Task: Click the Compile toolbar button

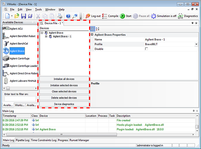Action: (x=110, y=16)
